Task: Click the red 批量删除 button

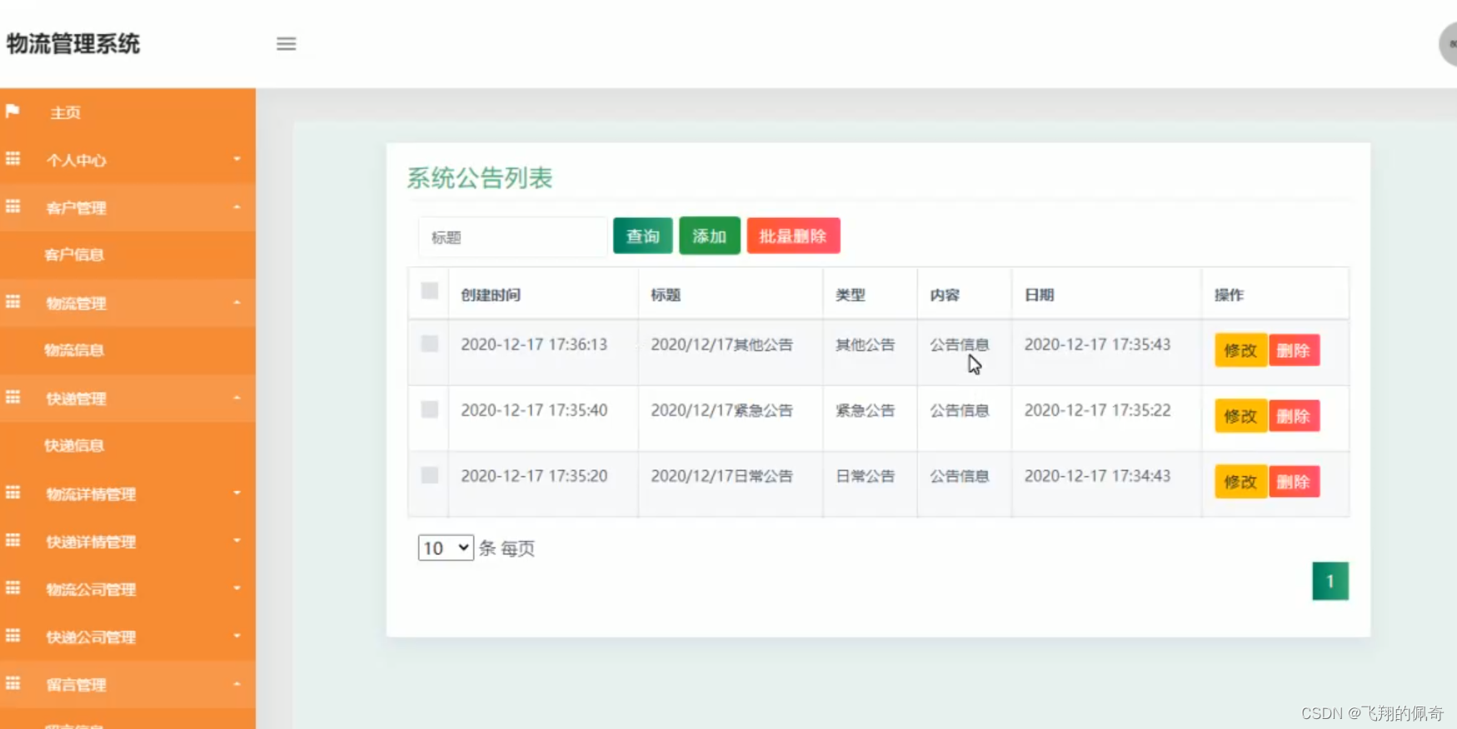Action: pyautogui.click(x=793, y=236)
